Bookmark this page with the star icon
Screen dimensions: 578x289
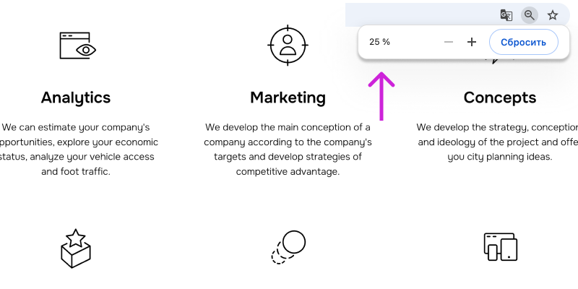(552, 15)
